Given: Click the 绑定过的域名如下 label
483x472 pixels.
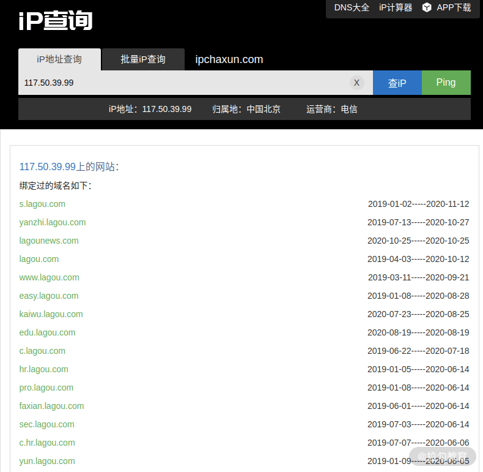Looking at the screenshot, I should tap(56, 185).
